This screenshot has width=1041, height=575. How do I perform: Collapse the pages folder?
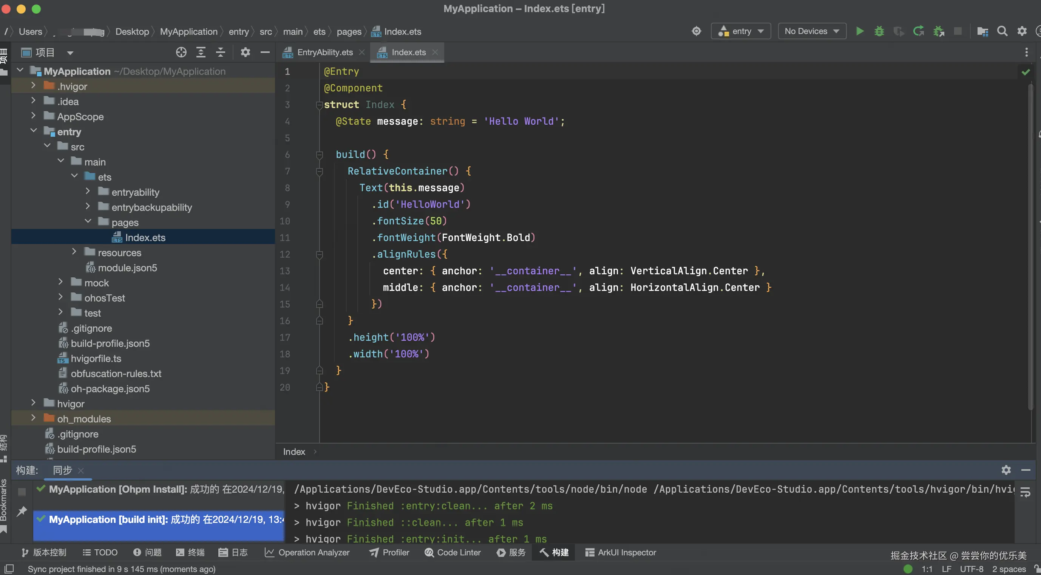point(87,221)
